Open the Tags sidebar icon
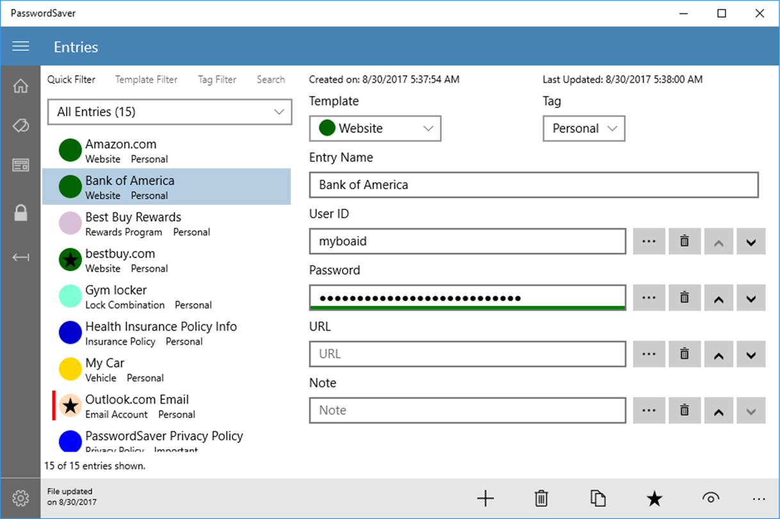This screenshot has height=519, width=780. [20, 126]
